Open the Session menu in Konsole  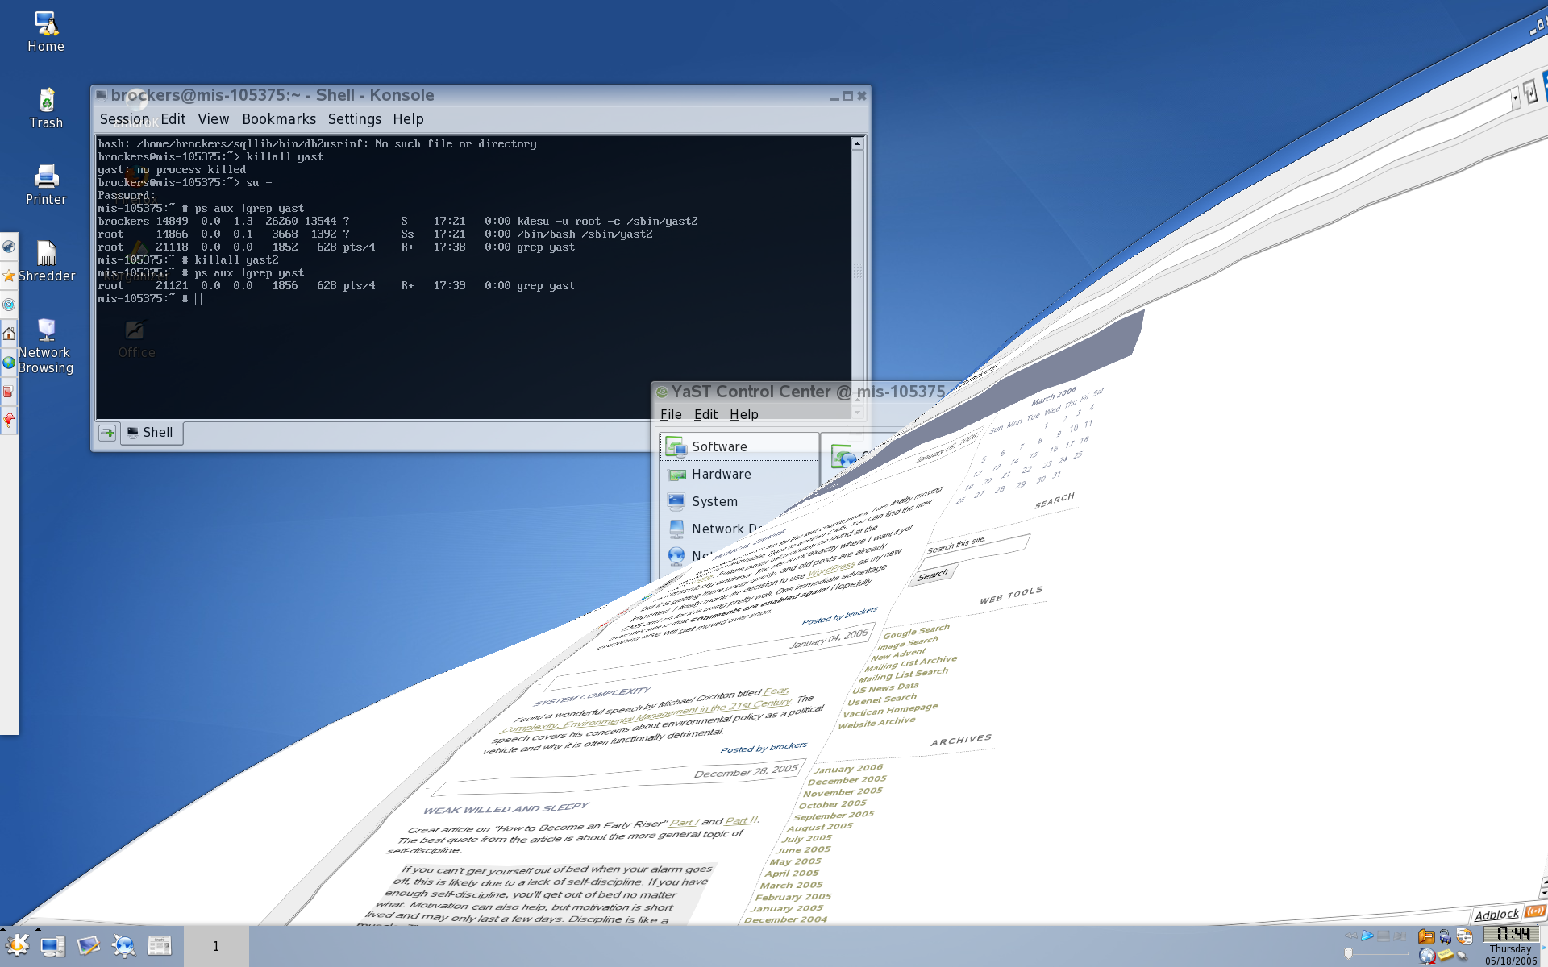click(124, 119)
